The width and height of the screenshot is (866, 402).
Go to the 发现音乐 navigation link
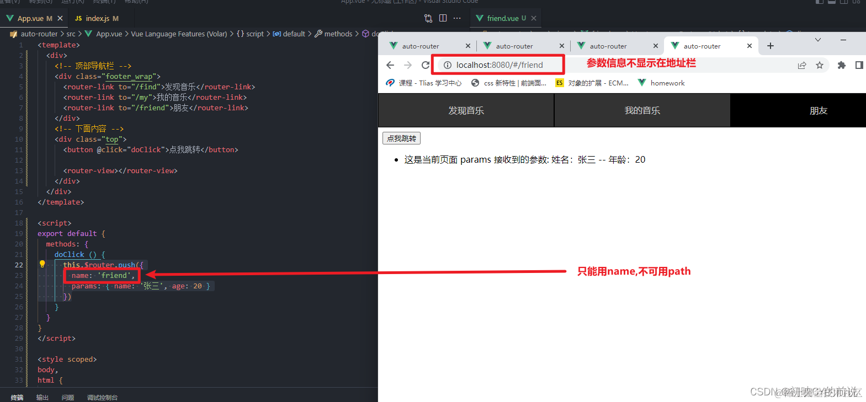click(x=466, y=110)
